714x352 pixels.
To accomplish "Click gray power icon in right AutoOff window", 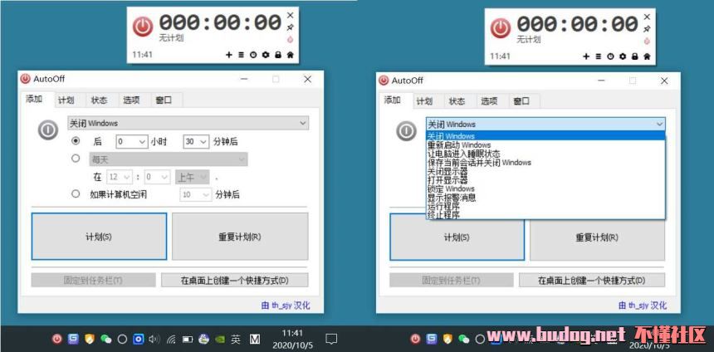I will pos(406,131).
